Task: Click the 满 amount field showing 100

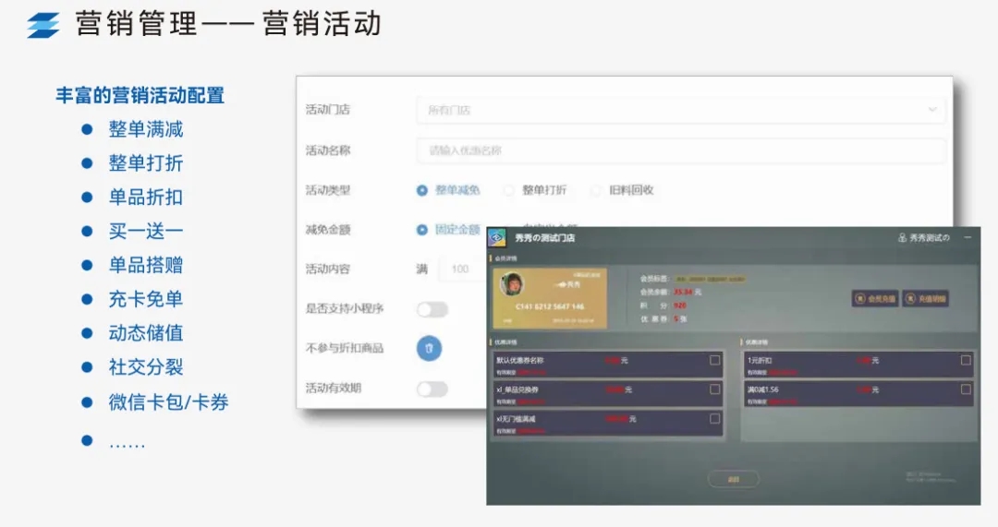Action: pyautogui.click(x=459, y=269)
